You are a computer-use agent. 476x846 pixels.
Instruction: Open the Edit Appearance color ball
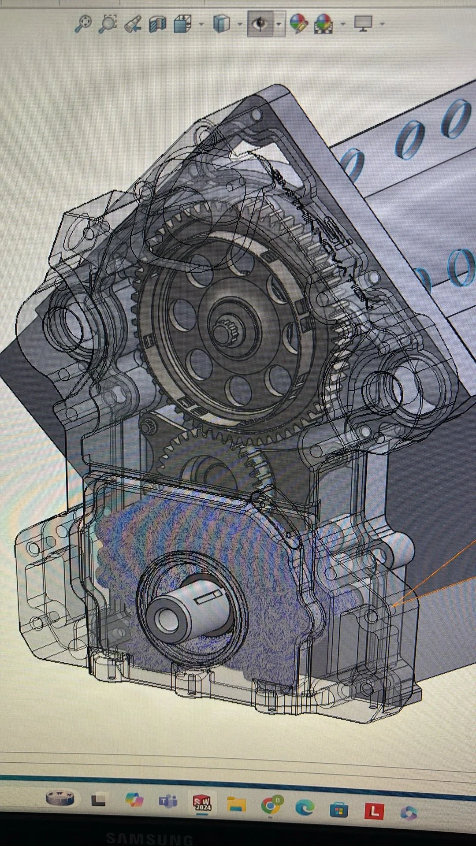(298, 24)
